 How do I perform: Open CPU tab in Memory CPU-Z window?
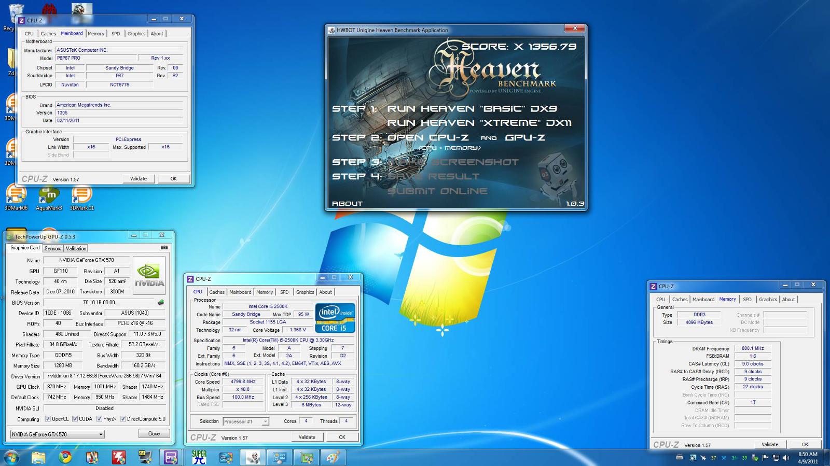point(660,300)
